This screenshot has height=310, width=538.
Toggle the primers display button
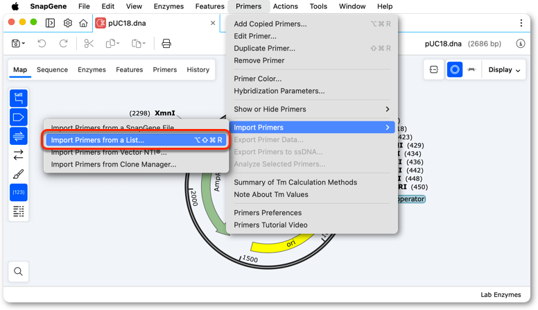tap(19, 136)
